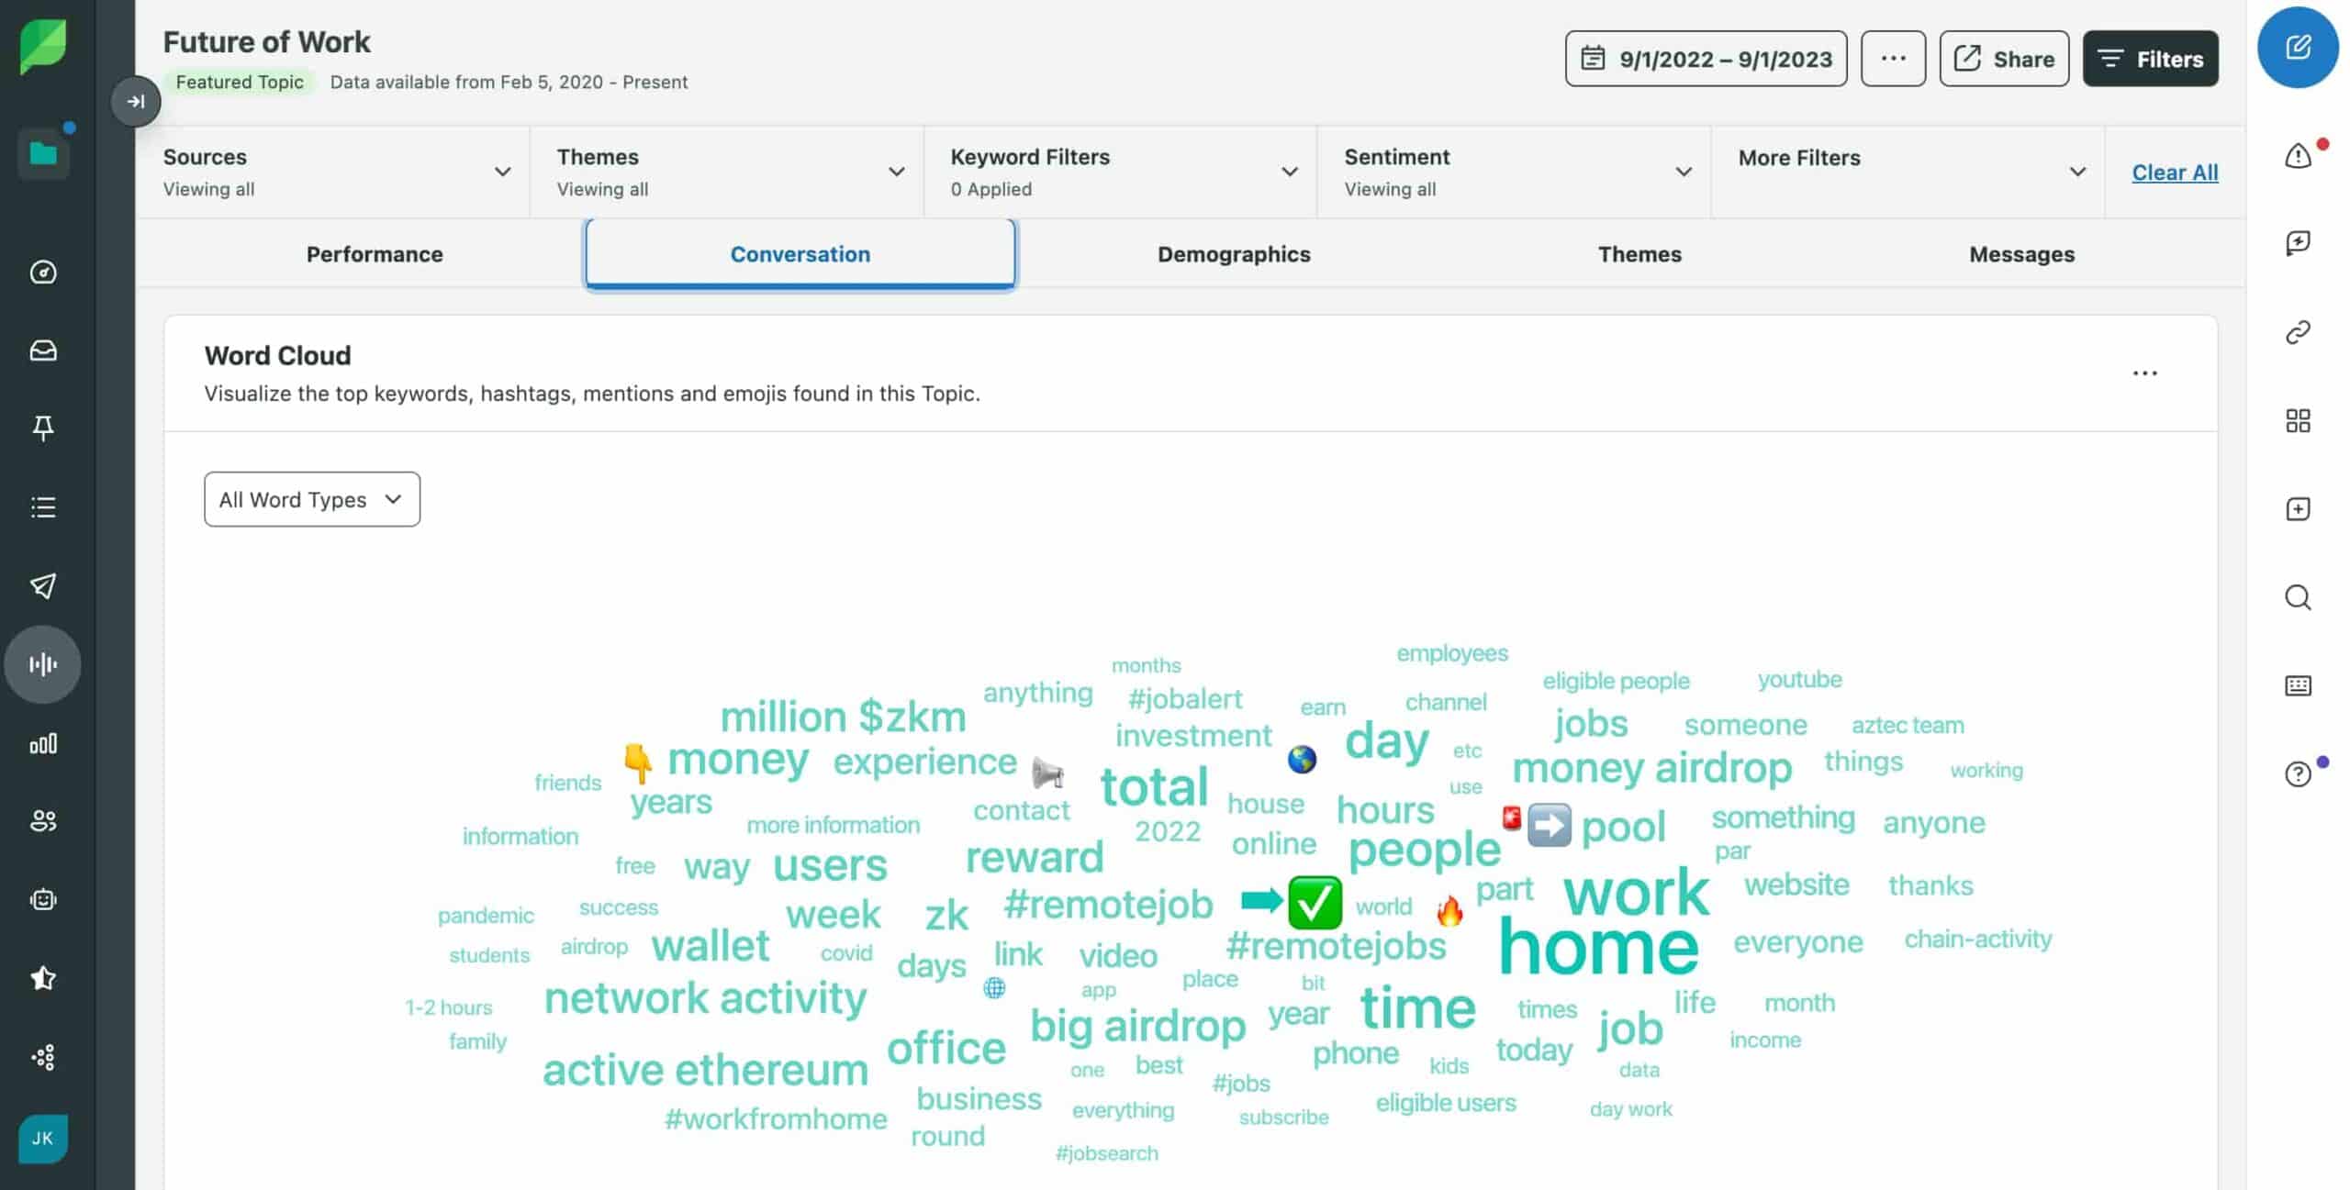Collapse the left sidebar with the arrow toggle
Image resolution: width=2350 pixels, height=1190 pixels.
click(x=136, y=101)
